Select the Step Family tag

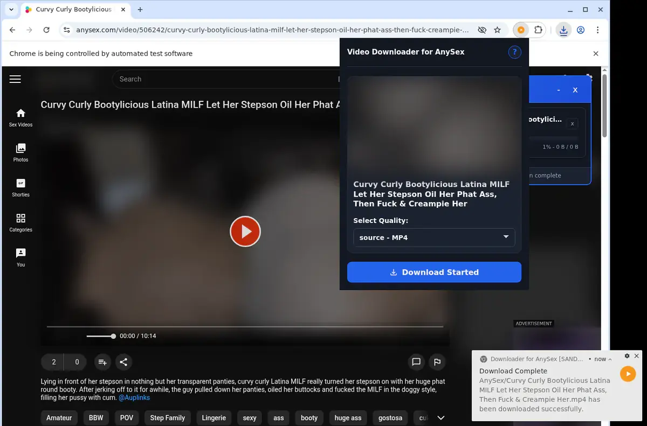click(168, 418)
